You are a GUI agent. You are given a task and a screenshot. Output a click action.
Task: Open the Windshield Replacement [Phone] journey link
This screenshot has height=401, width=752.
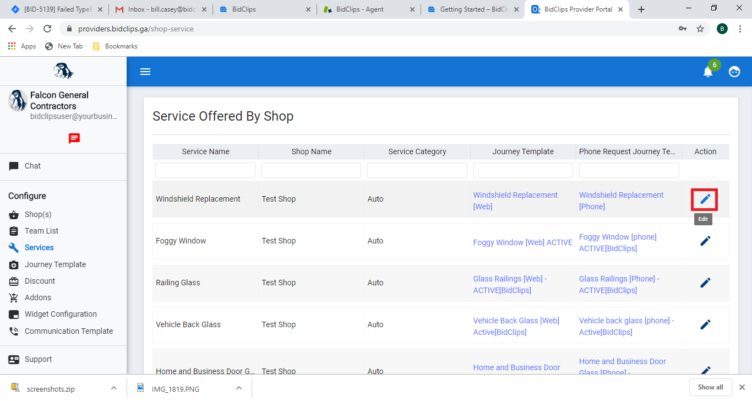point(621,201)
